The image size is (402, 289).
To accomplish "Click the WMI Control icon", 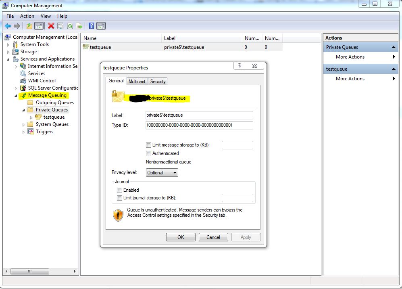I will [23, 81].
